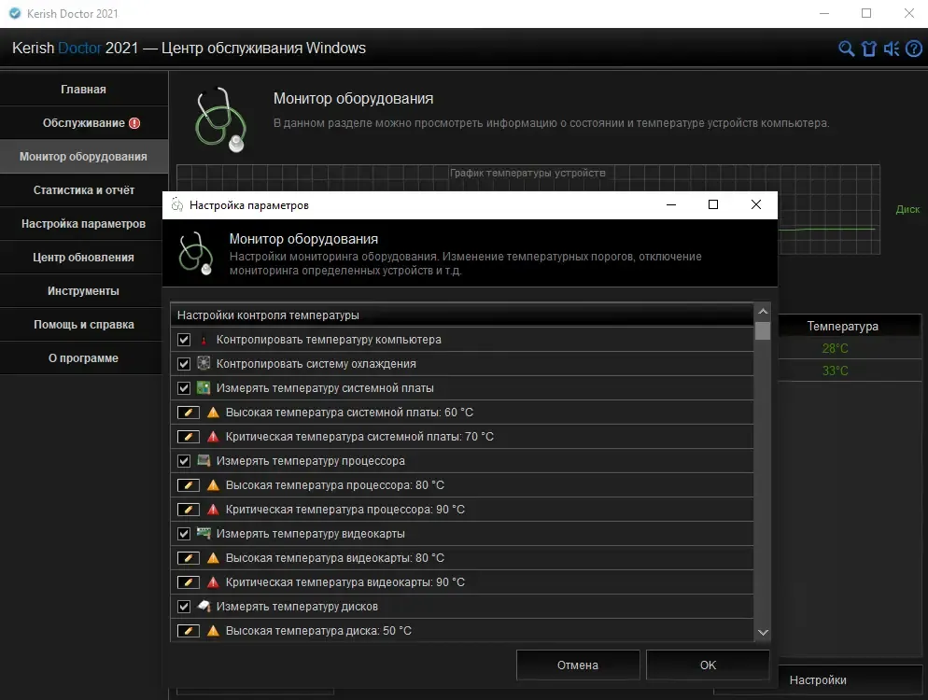This screenshot has height=700, width=928.
Task: Open Настройка параметров in sidebar
Action: 81,224
